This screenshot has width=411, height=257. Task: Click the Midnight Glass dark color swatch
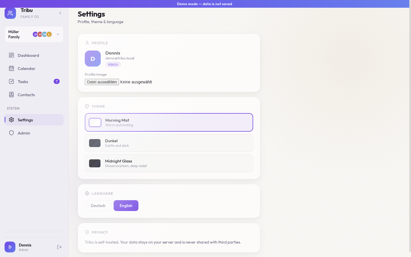pyautogui.click(x=95, y=163)
